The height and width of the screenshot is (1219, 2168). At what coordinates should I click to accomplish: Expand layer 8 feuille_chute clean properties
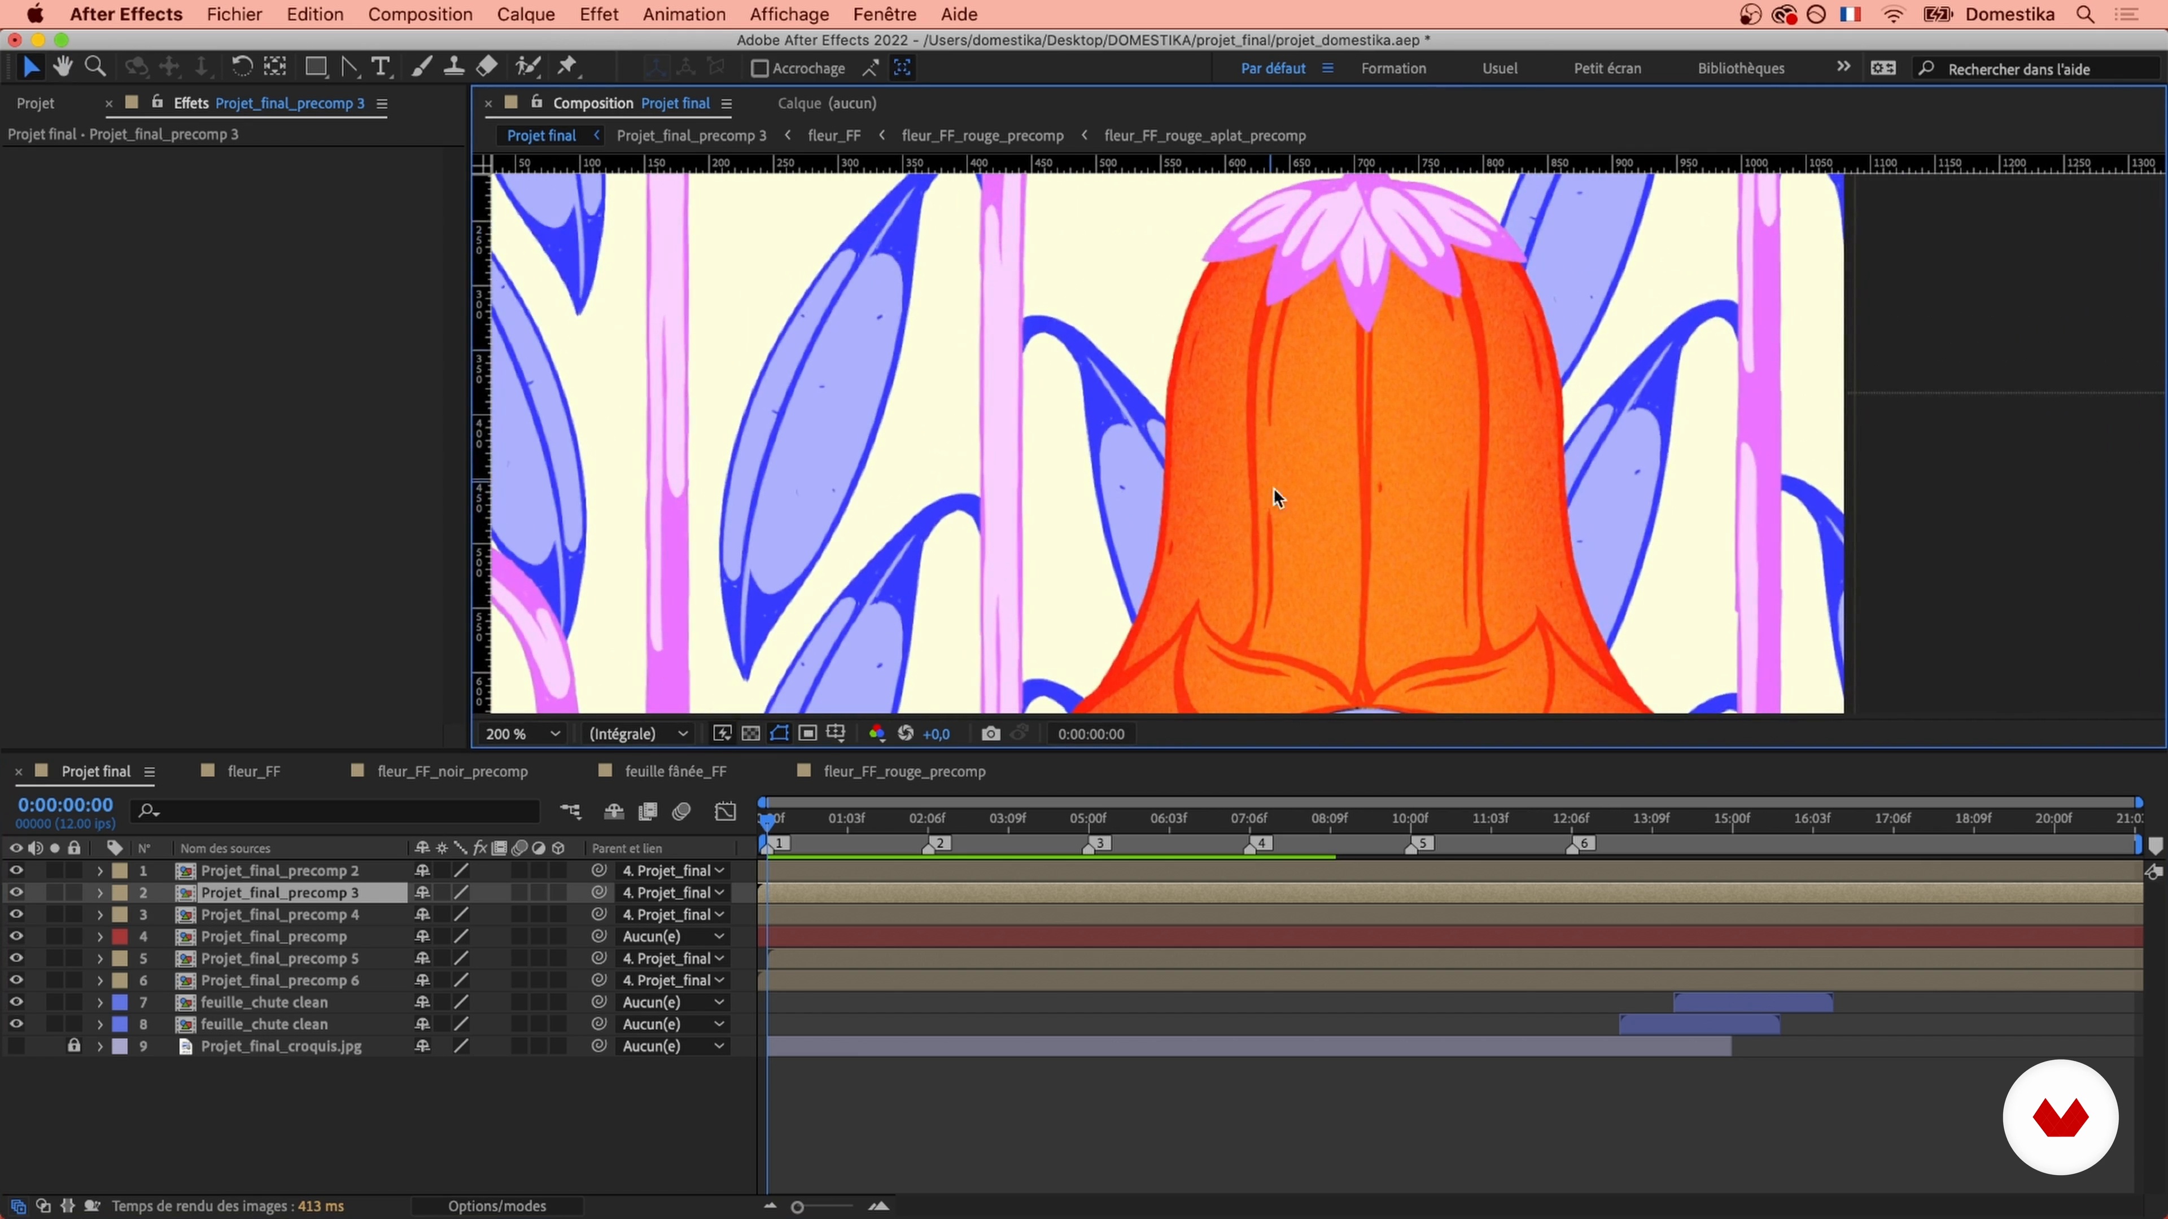click(x=99, y=1024)
